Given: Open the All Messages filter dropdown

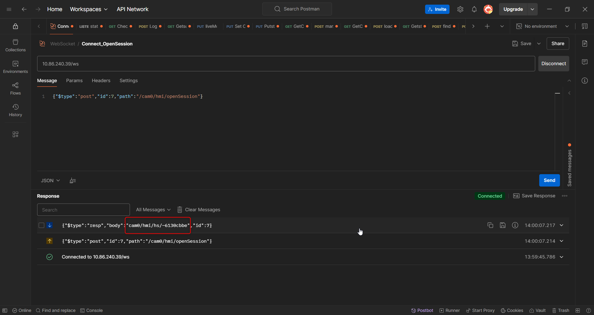Looking at the screenshot, I should (x=153, y=210).
